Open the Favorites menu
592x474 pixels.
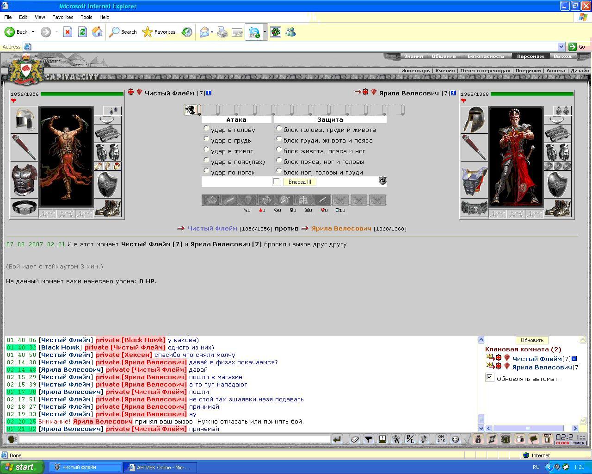(x=62, y=17)
